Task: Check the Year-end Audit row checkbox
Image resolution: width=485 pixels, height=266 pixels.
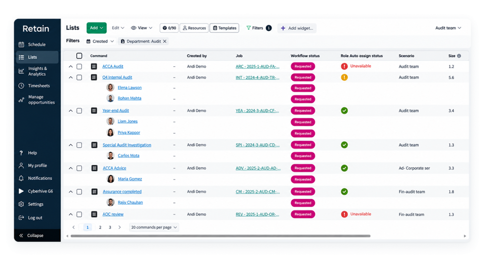Action: 79,111
